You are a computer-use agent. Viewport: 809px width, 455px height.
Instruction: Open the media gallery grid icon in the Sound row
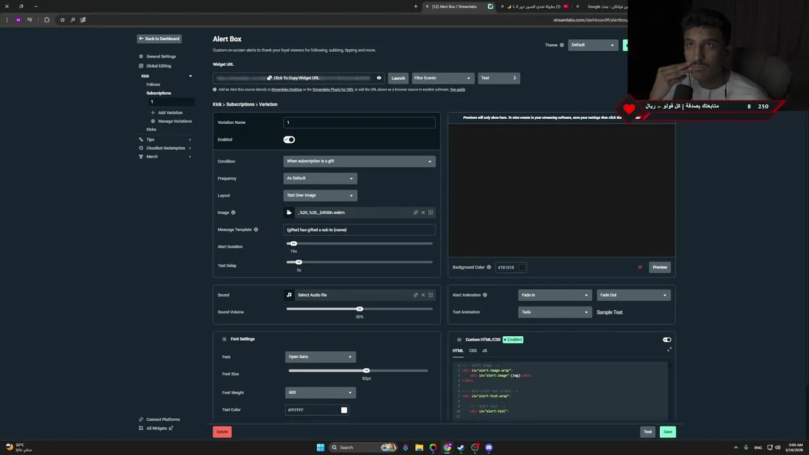[x=431, y=294]
